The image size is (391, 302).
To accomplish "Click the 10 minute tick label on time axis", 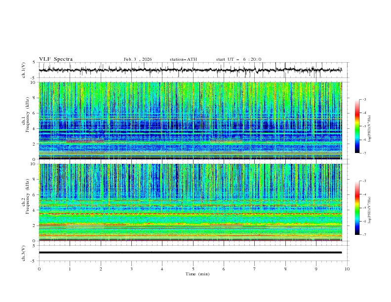I will point(347,269).
